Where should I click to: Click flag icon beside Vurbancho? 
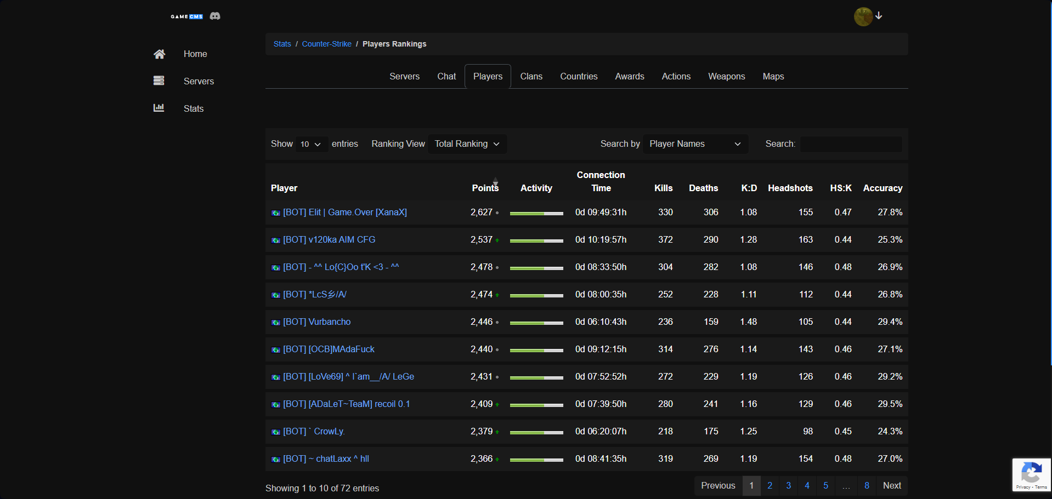click(x=276, y=323)
